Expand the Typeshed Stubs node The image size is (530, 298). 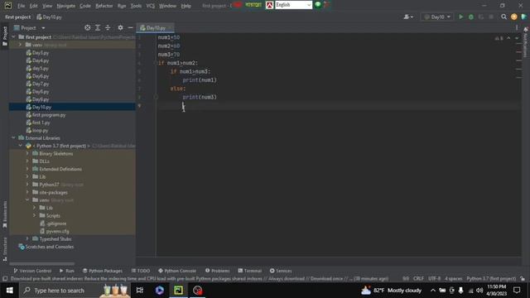[x=27, y=239]
